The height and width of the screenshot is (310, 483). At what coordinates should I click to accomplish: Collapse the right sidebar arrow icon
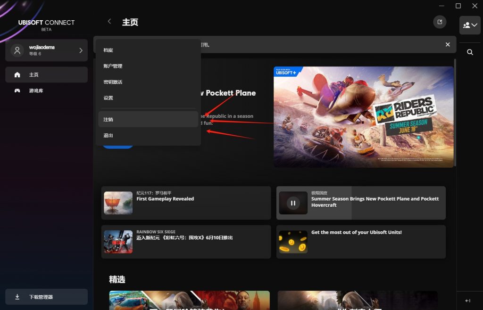pos(468,301)
